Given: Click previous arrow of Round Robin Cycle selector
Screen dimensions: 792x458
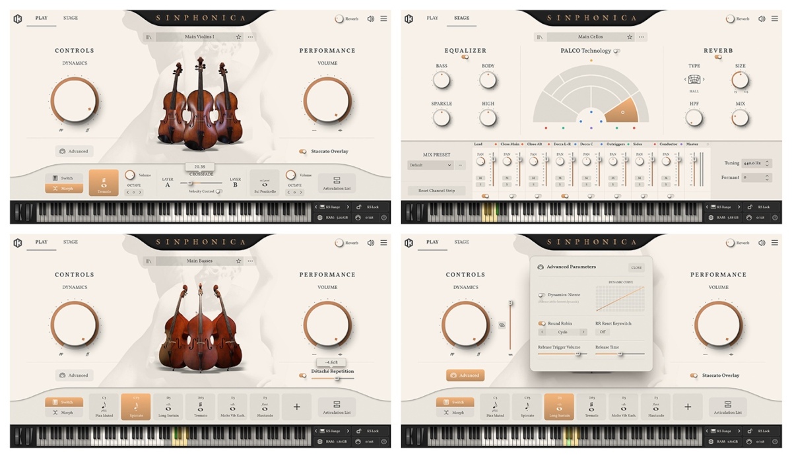Looking at the screenshot, I should coord(542,332).
